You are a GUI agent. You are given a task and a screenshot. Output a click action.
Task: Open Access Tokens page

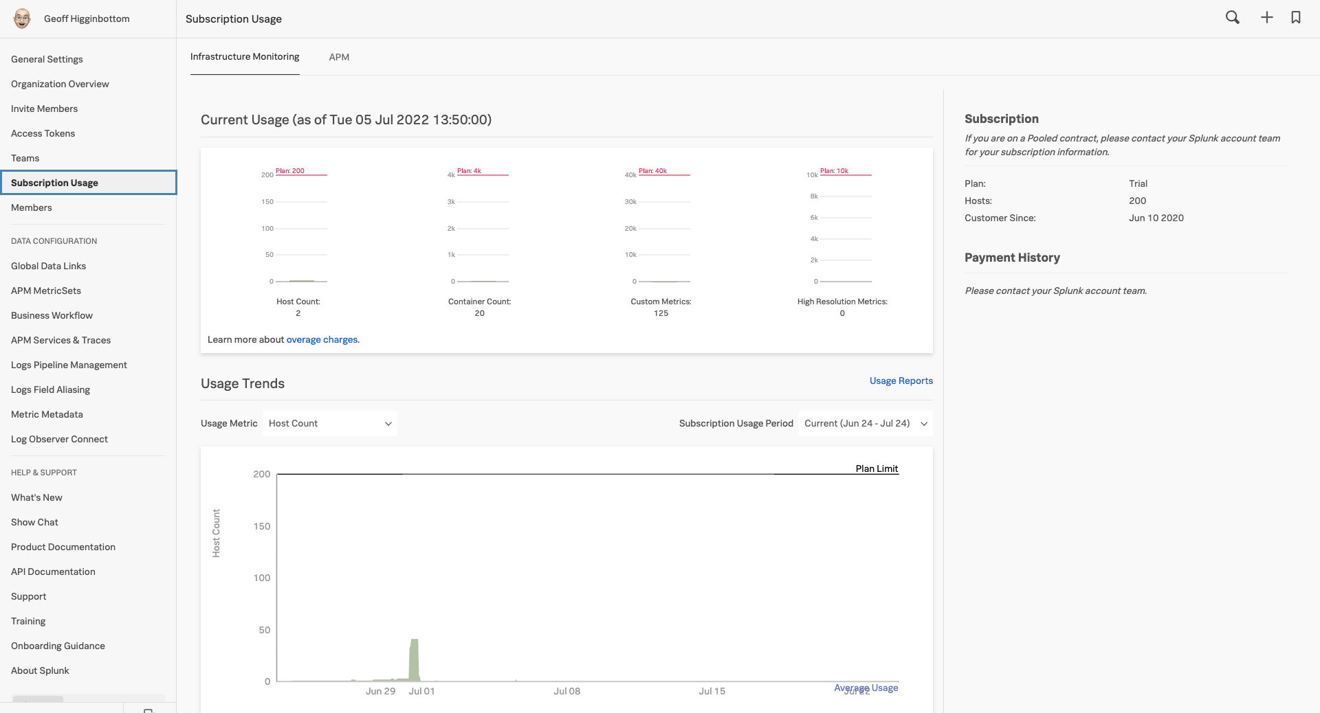coord(43,133)
